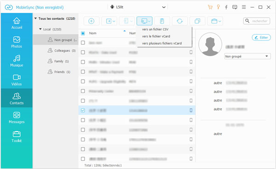
Task: Click the first autre phone label
Action: (218, 83)
